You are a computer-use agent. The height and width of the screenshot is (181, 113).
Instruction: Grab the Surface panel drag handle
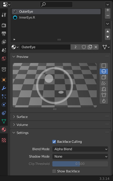pos(107,117)
